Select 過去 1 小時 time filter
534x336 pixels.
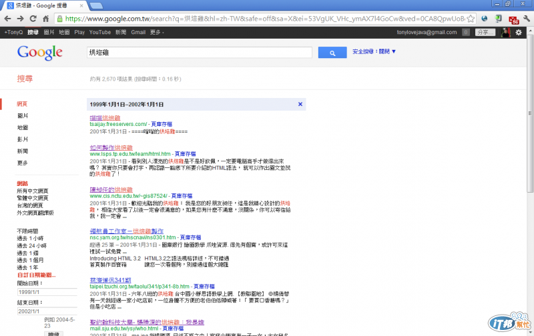(x=30, y=238)
